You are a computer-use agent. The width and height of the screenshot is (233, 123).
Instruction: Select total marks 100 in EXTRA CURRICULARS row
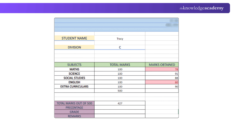coord(120,86)
